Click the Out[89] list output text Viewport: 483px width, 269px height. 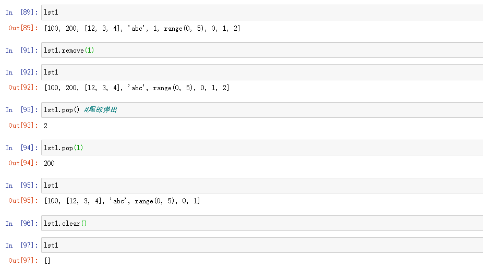tap(142, 28)
